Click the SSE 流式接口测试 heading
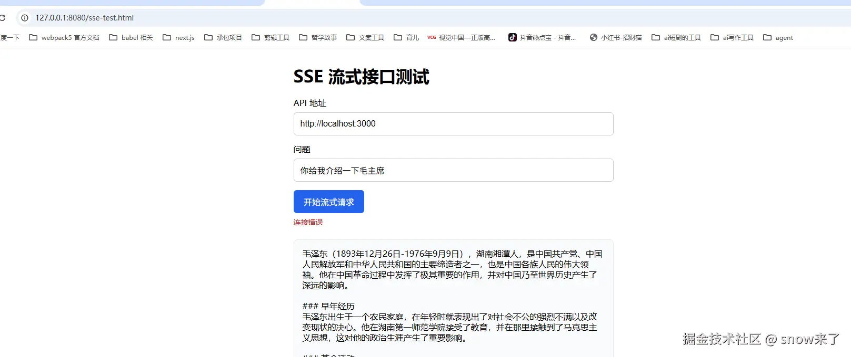This screenshot has height=357, width=851. click(362, 77)
